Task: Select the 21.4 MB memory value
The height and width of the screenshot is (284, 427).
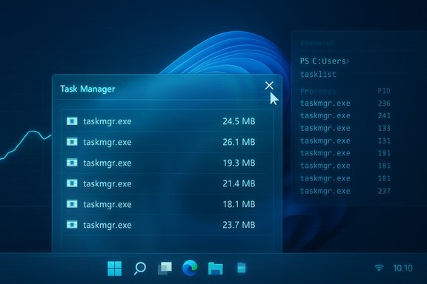Action: (x=239, y=183)
